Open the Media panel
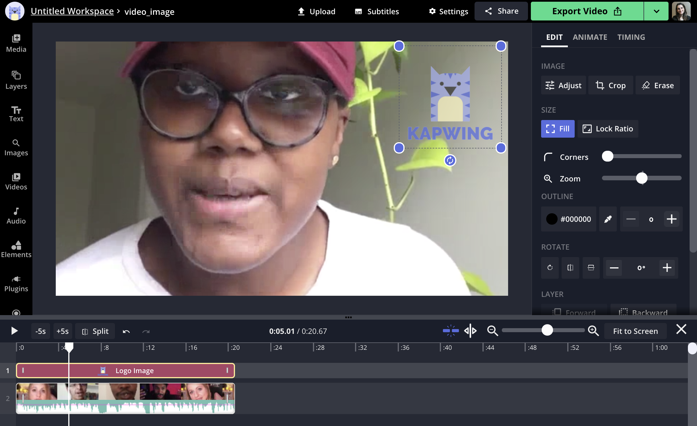The image size is (697, 426). pyautogui.click(x=16, y=43)
